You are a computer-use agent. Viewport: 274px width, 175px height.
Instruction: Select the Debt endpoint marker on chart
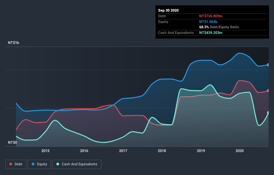[268, 90]
